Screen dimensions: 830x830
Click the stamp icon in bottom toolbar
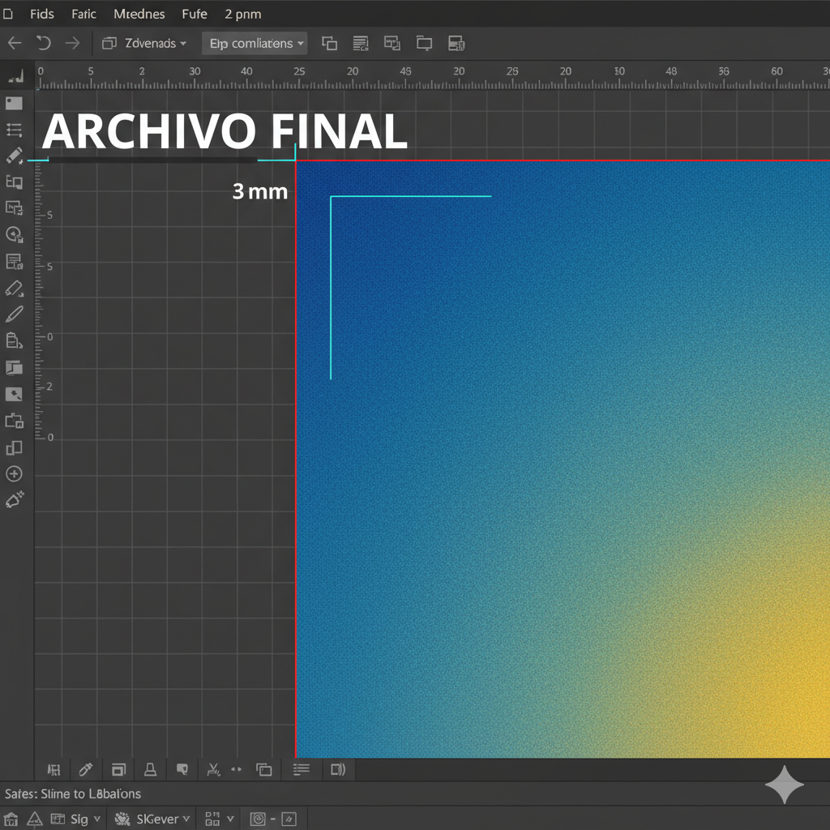click(x=150, y=769)
